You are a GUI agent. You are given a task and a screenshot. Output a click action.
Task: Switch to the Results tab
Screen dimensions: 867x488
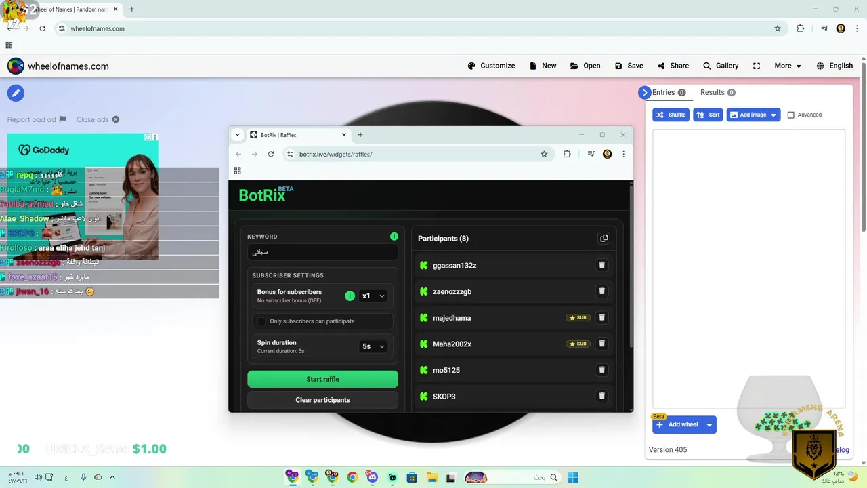point(717,92)
